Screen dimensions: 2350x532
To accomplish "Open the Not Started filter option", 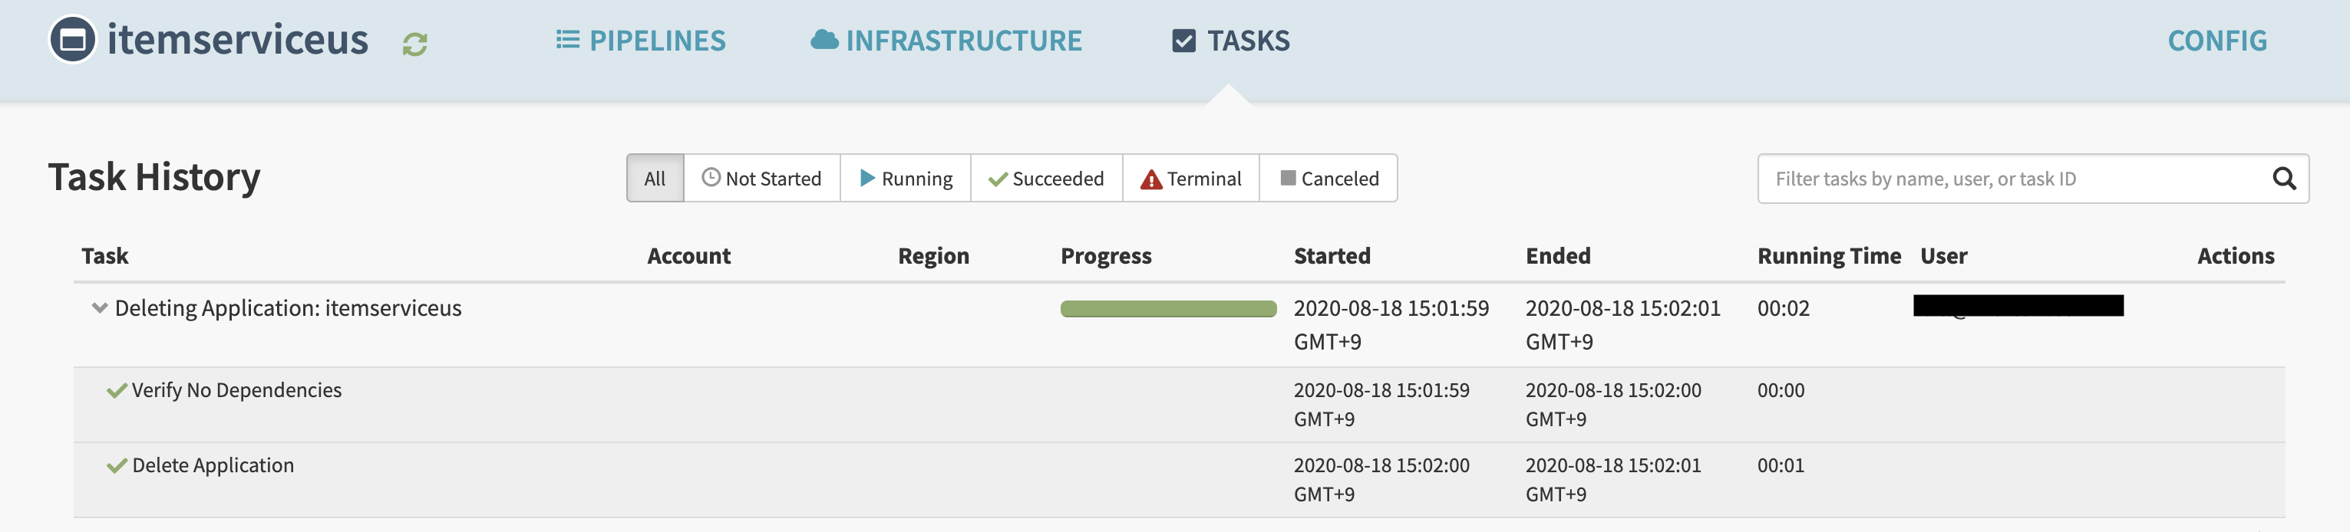I will coord(761,179).
